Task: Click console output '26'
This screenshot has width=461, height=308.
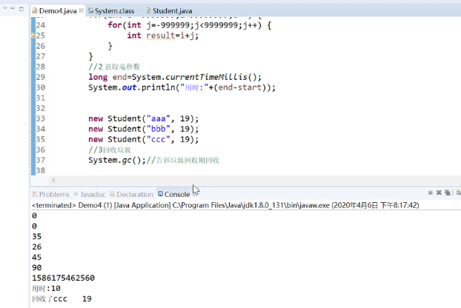Action: 37,247
